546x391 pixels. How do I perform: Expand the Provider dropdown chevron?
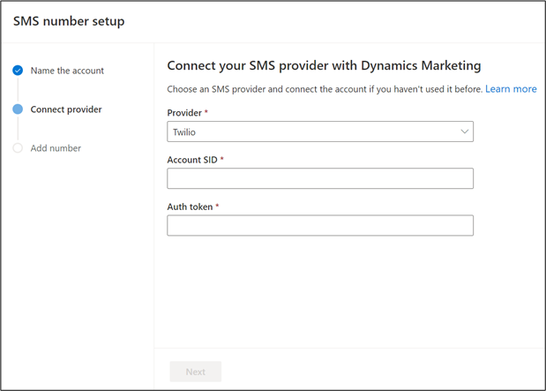coord(465,132)
